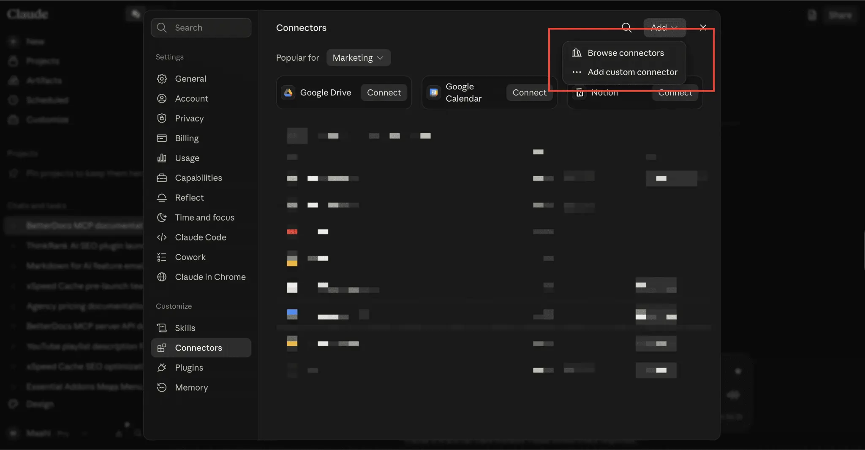865x450 pixels.
Task: Open Claude in Chrome settings
Action: [x=201, y=277]
